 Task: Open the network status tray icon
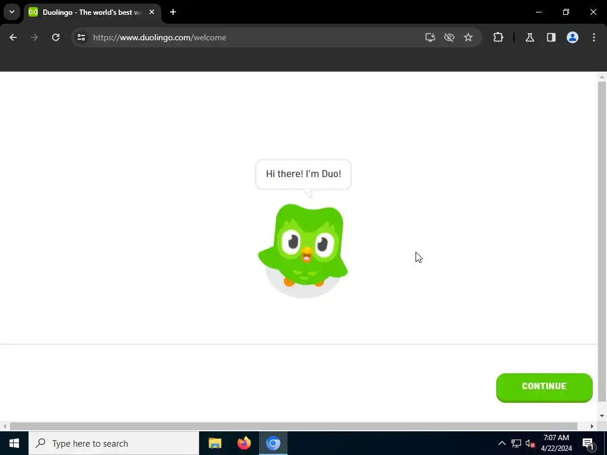516,443
